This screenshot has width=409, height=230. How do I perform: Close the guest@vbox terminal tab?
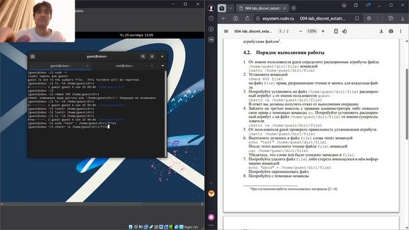click(88, 66)
